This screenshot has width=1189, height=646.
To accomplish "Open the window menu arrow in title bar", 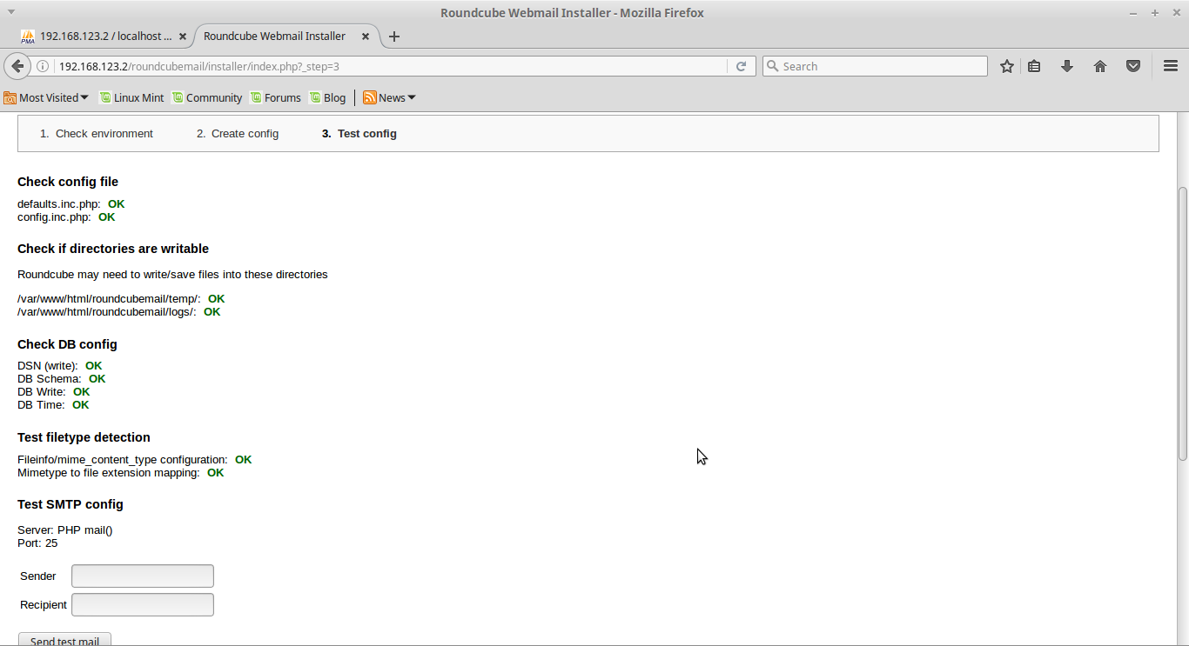I will (x=11, y=12).
